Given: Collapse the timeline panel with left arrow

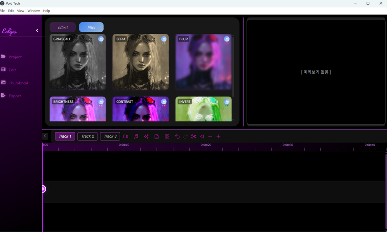Looking at the screenshot, I should tap(45, 136).
